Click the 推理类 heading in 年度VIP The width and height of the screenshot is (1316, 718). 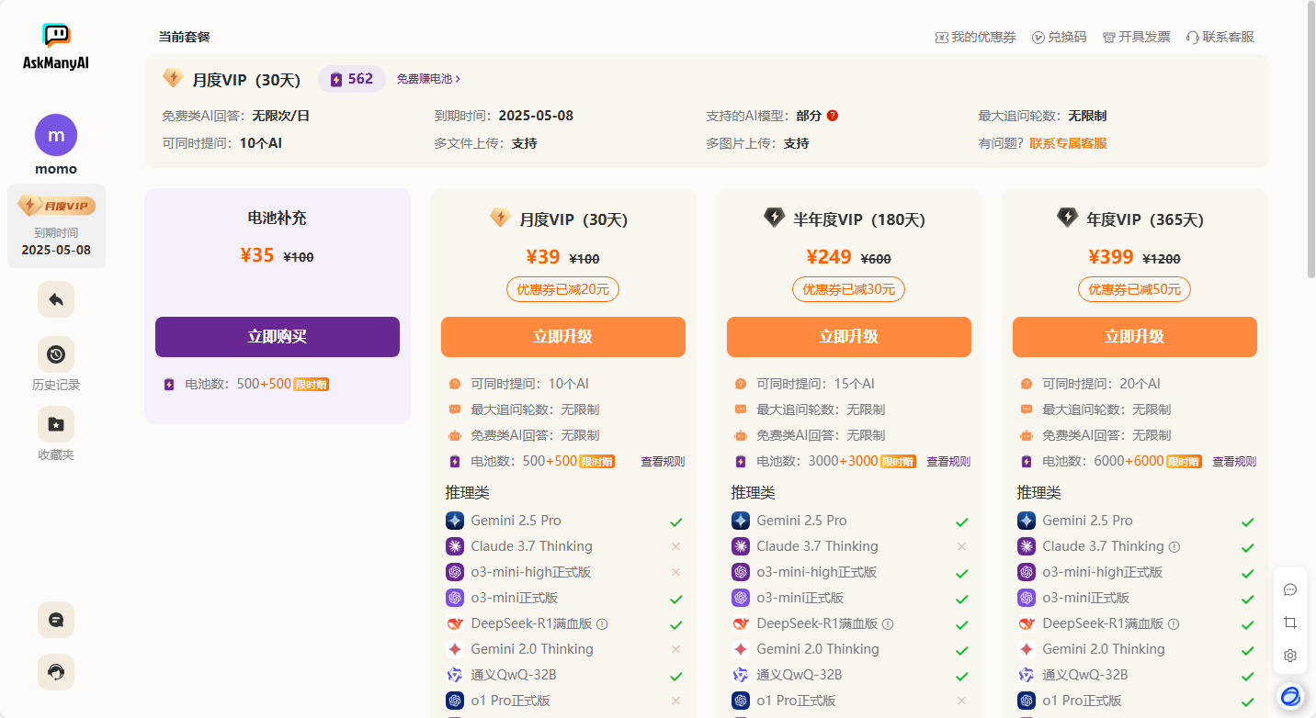(x=1038, y=493)
